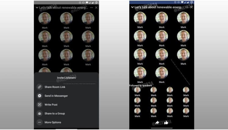This screenshot has height=130, width=228.
Task: Open the three-dot menu in right room header
Action: (187, 7)
